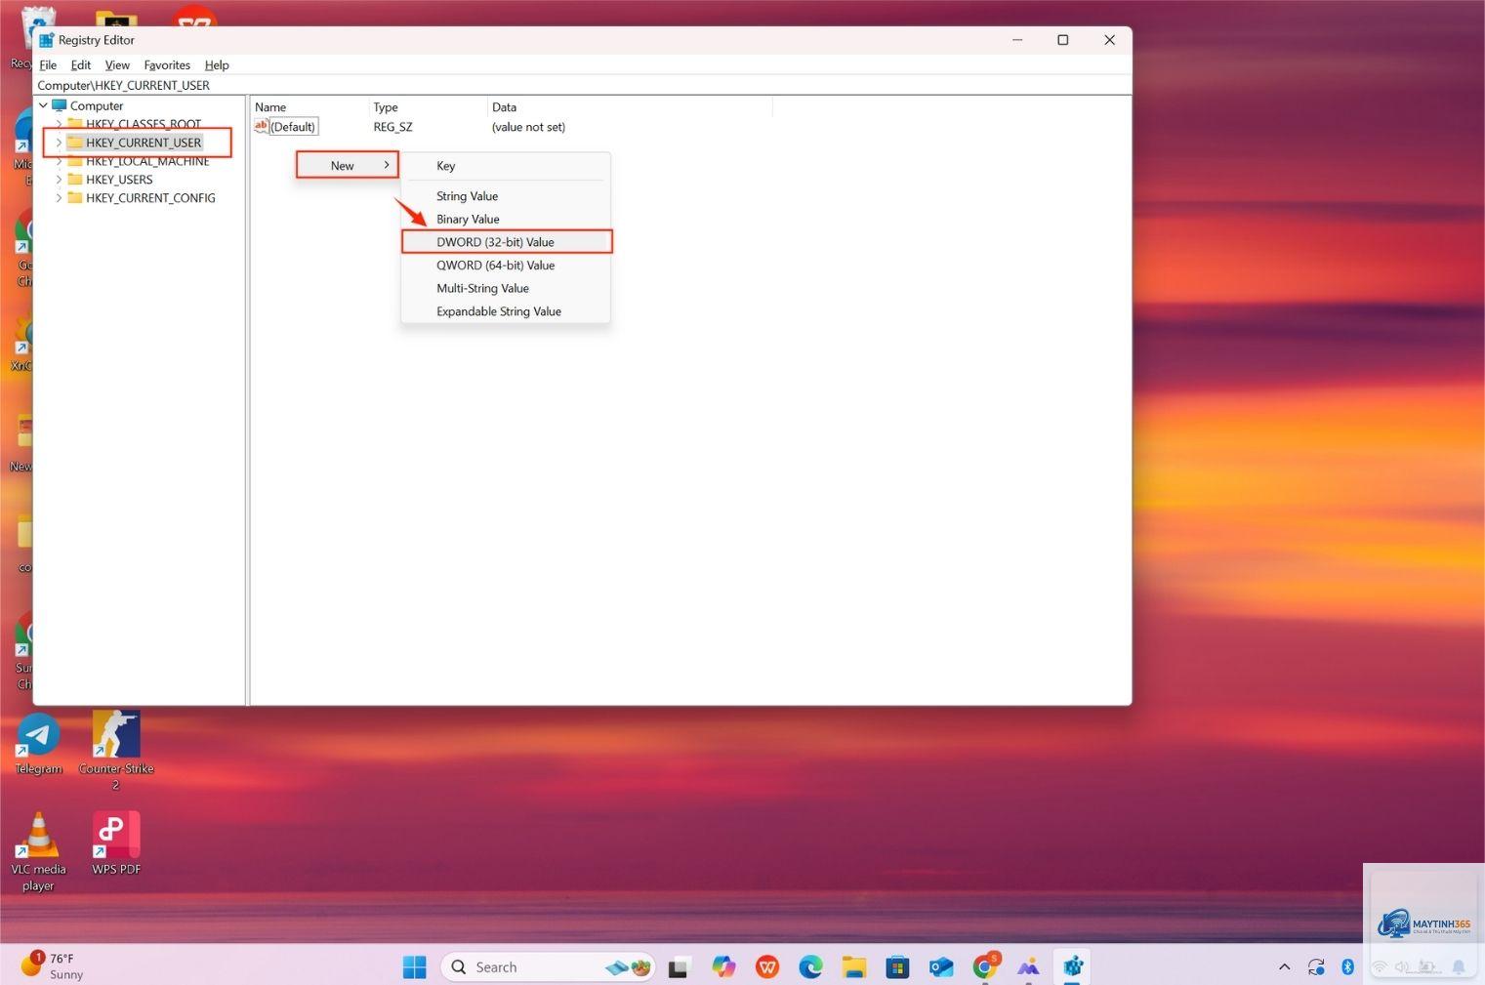Image resolution: width=1485 pixels, height=985 pixels.
Task: Sort by the Data column header
Action: [630, 107]
